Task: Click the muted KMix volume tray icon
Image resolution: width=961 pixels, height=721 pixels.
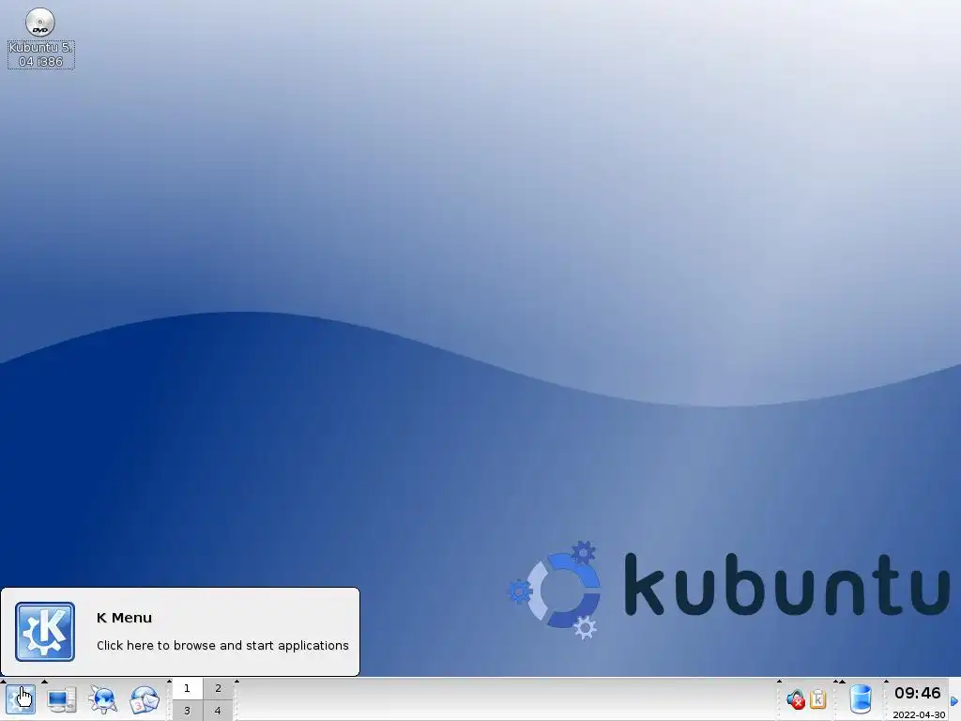Action: (x=796, y=699)
